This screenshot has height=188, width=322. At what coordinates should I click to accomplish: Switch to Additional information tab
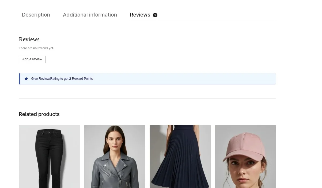pos(90,15)
